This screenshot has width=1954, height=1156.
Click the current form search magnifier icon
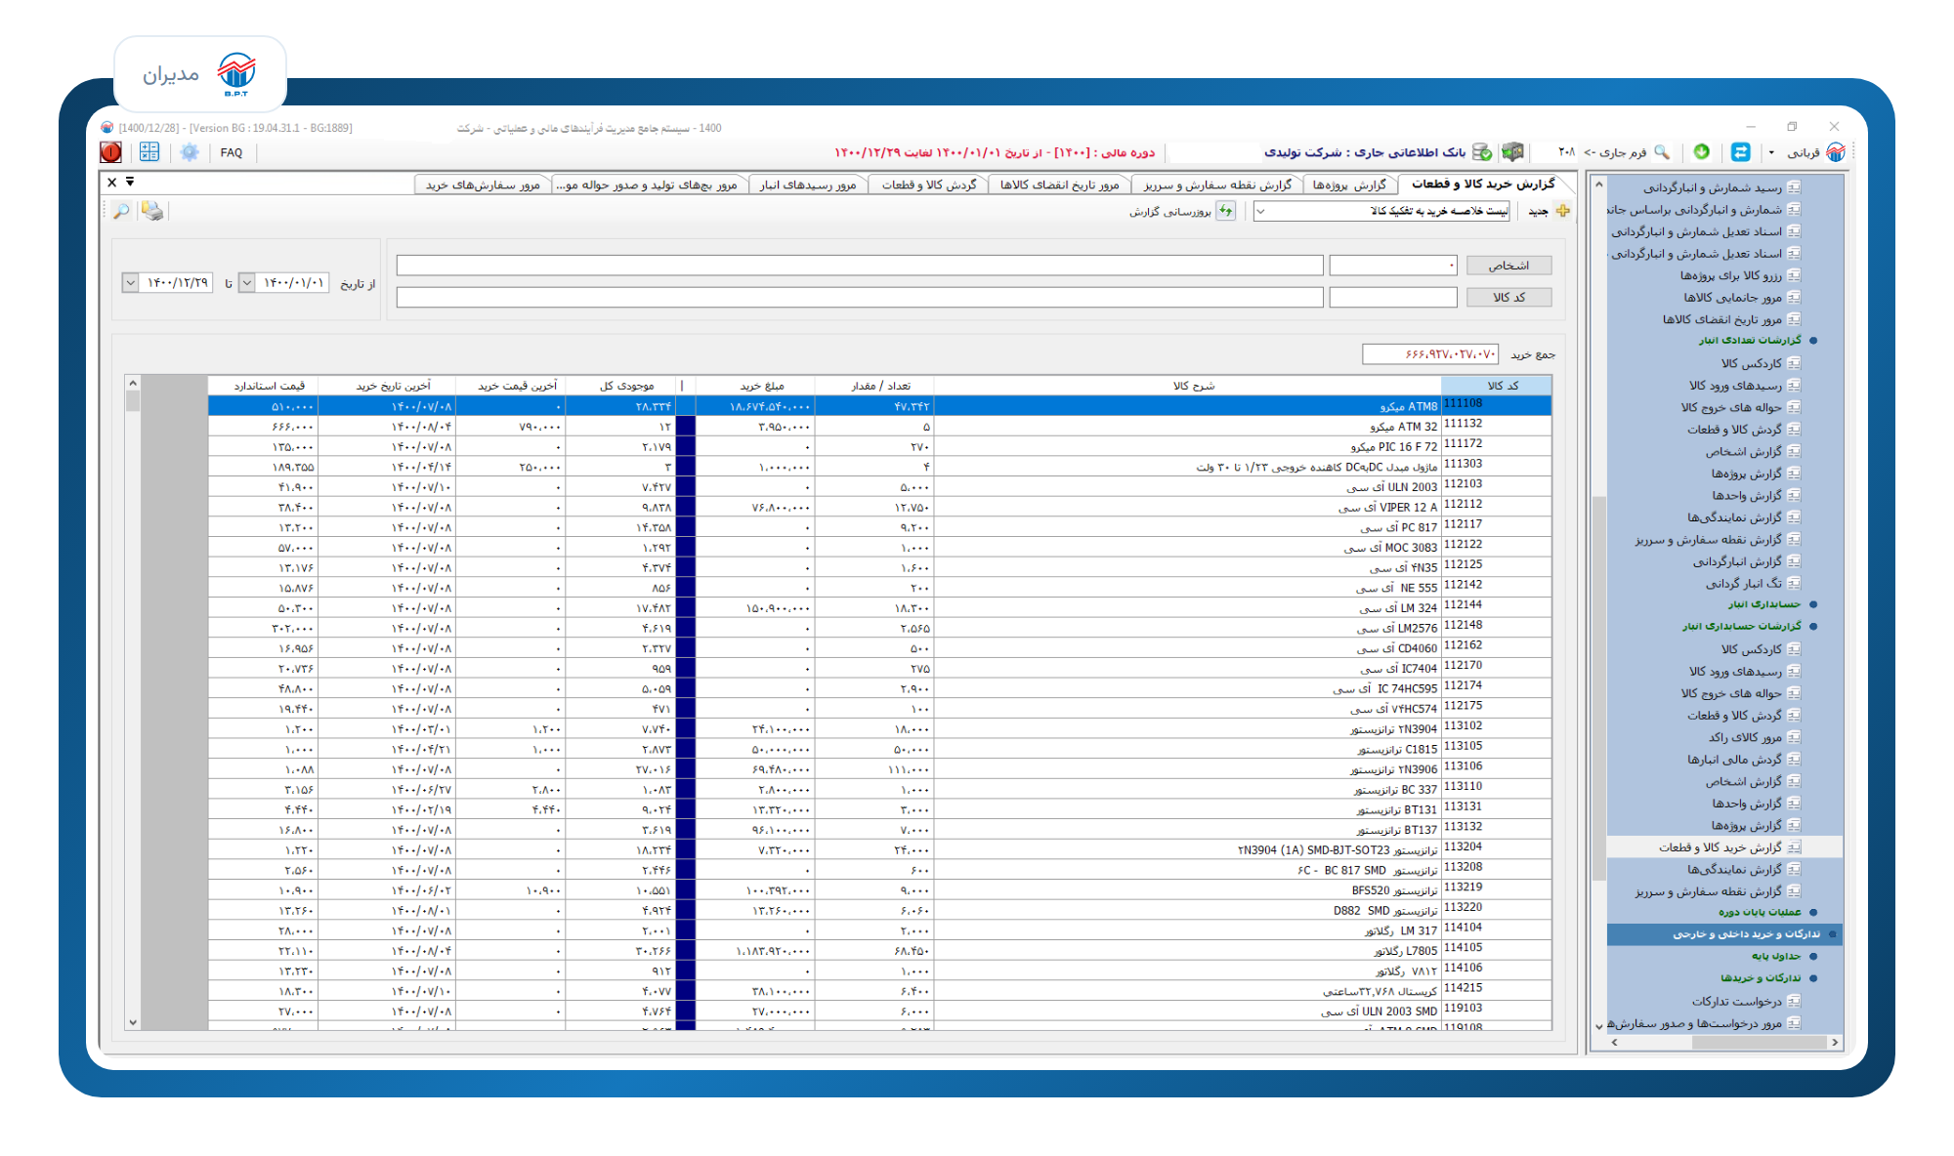tap(1662, 152)
